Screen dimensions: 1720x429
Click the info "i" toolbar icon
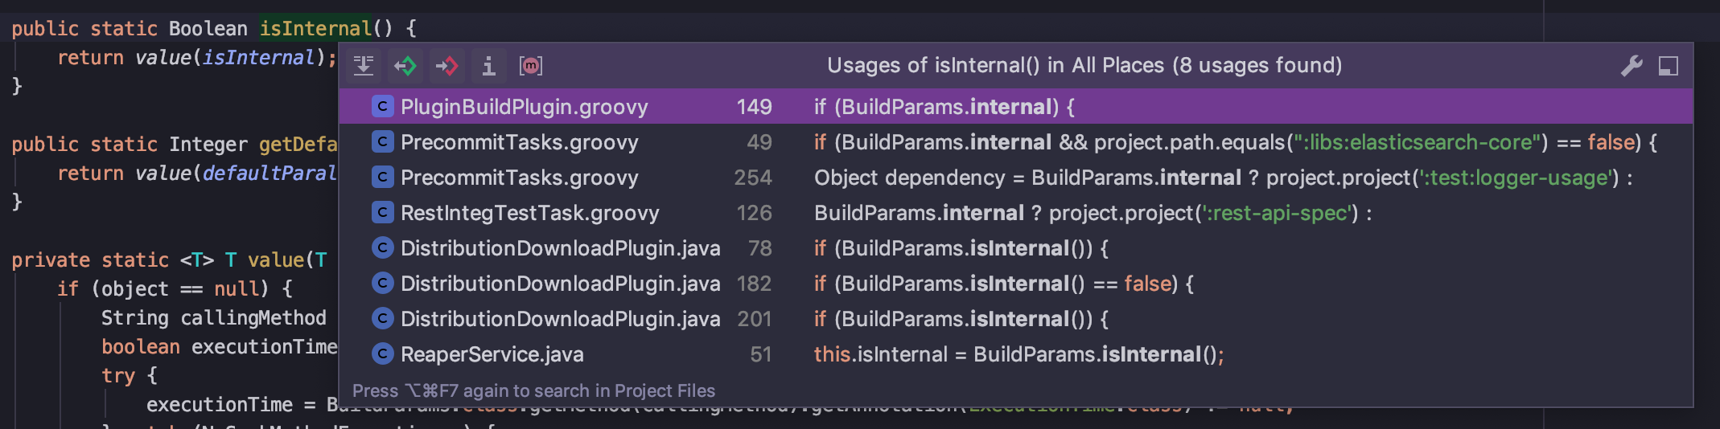click(x=488, y=66)
